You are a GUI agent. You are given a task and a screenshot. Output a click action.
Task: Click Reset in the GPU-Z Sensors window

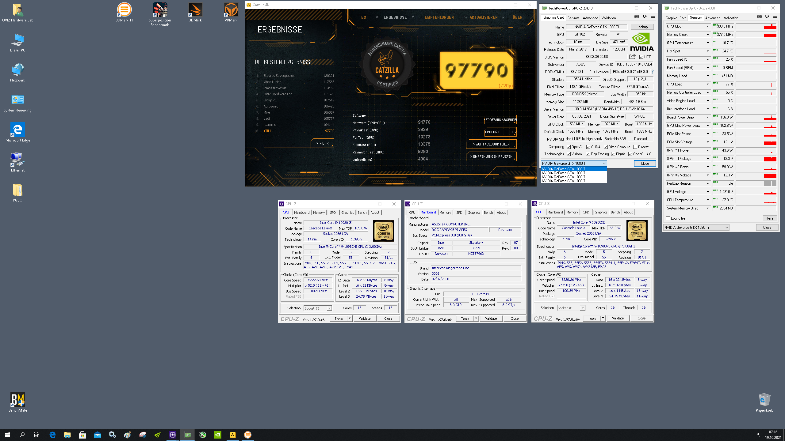click(x=770, y=218)
